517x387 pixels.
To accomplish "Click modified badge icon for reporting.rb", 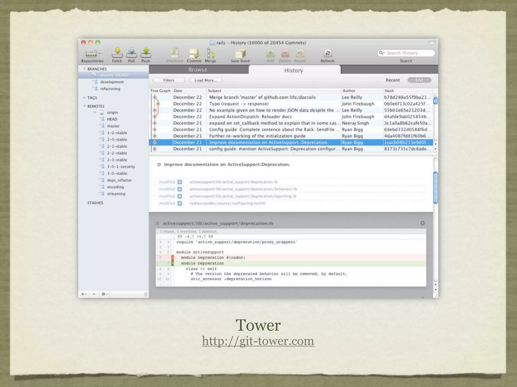I will pos(180,196).
